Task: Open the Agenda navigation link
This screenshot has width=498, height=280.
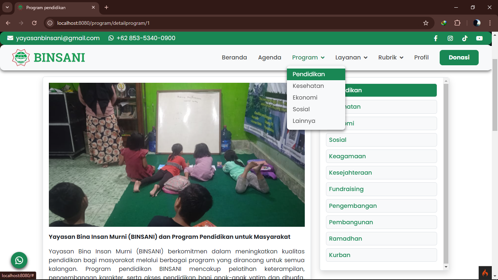Action: tap(269, 58)
